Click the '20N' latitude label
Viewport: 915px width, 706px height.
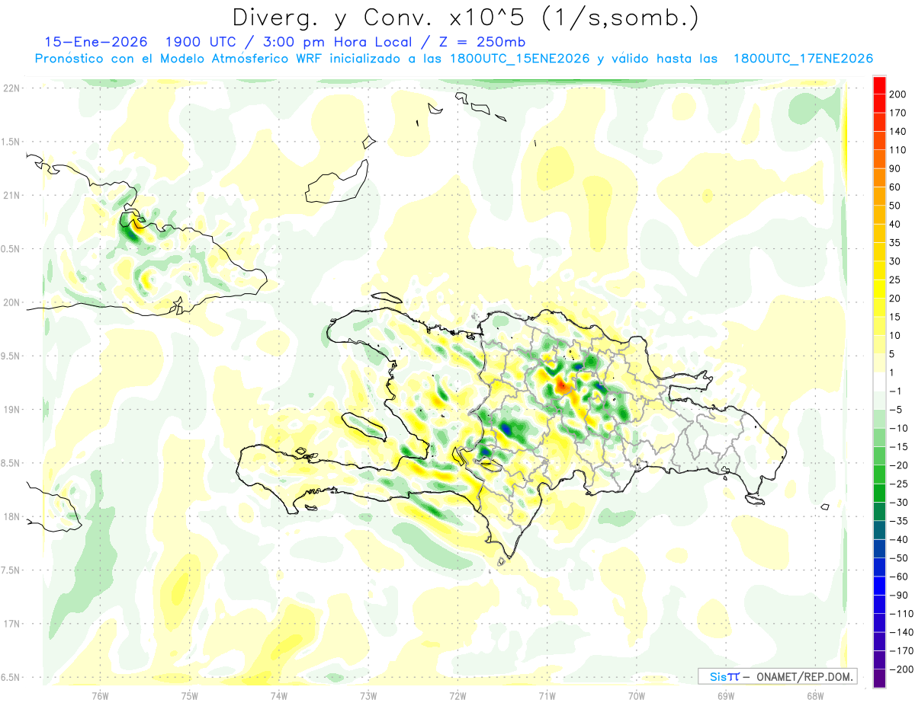11,302
